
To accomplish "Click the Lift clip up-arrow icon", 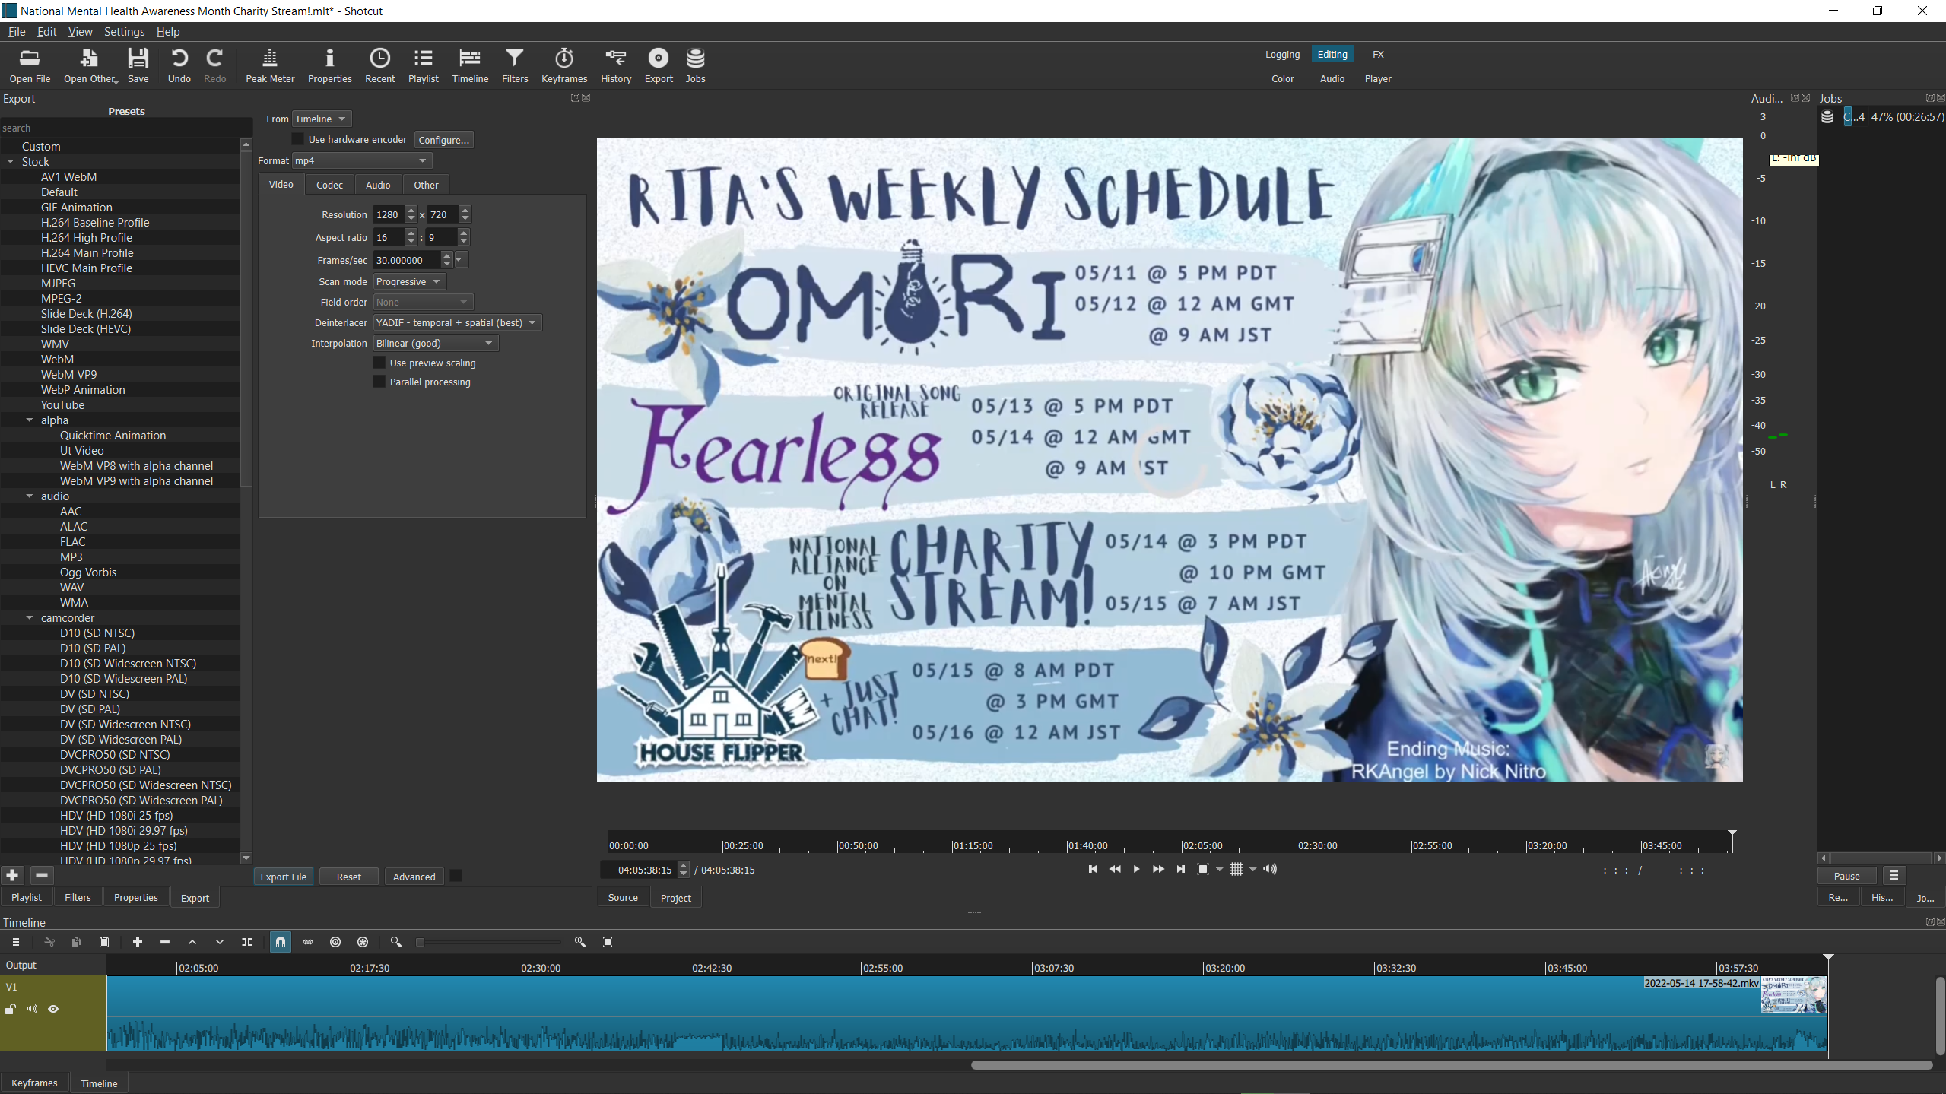I will 192,942.
